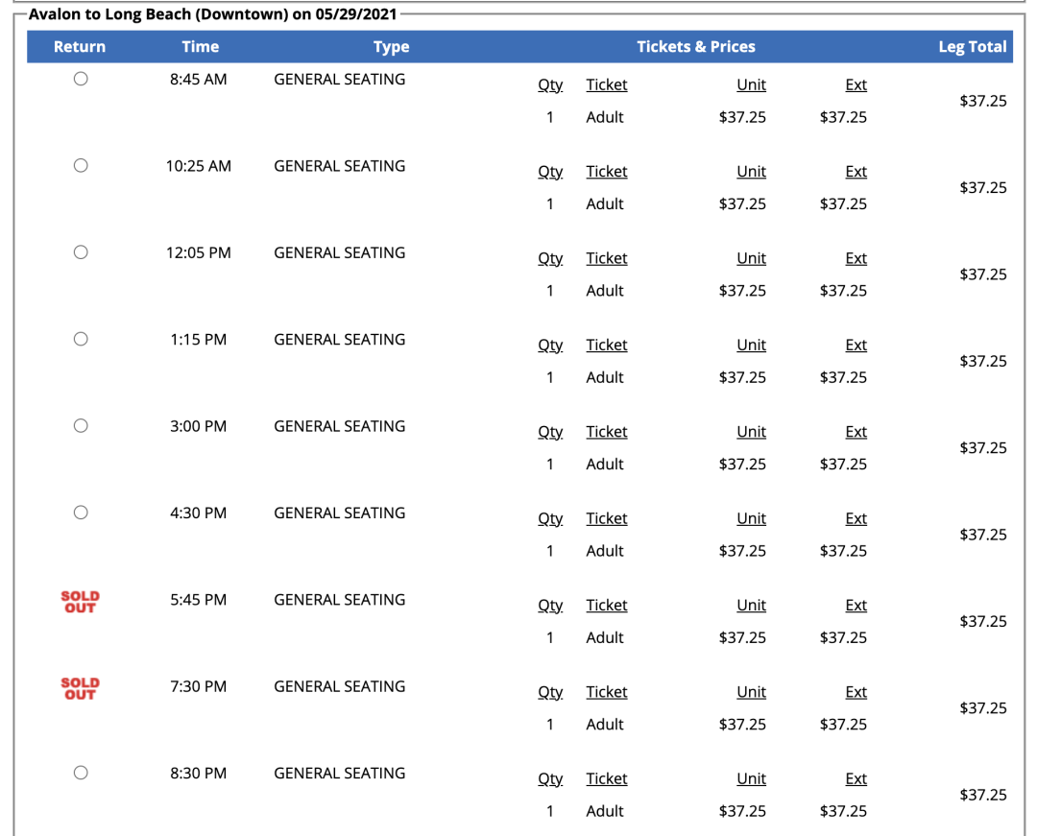
Task: Click the Tickets & Prices header
Action: coord(696,47)
